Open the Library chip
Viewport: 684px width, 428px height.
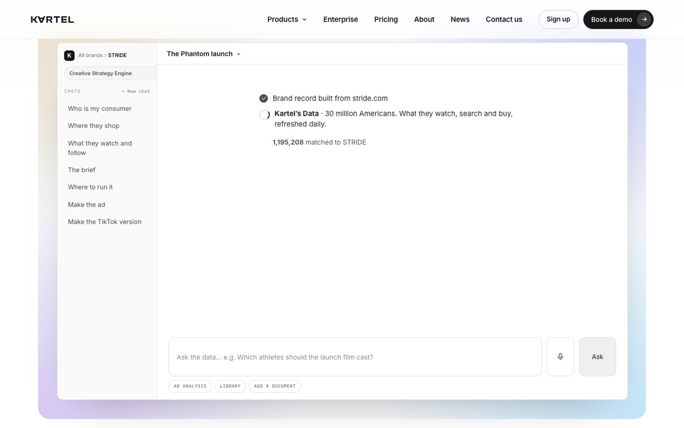tap(230, 386)
